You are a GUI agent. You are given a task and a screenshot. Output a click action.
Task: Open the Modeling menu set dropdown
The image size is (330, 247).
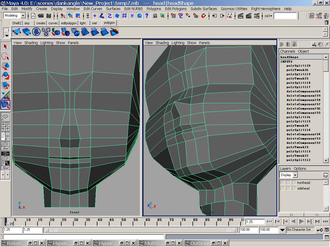coord(23,16)
